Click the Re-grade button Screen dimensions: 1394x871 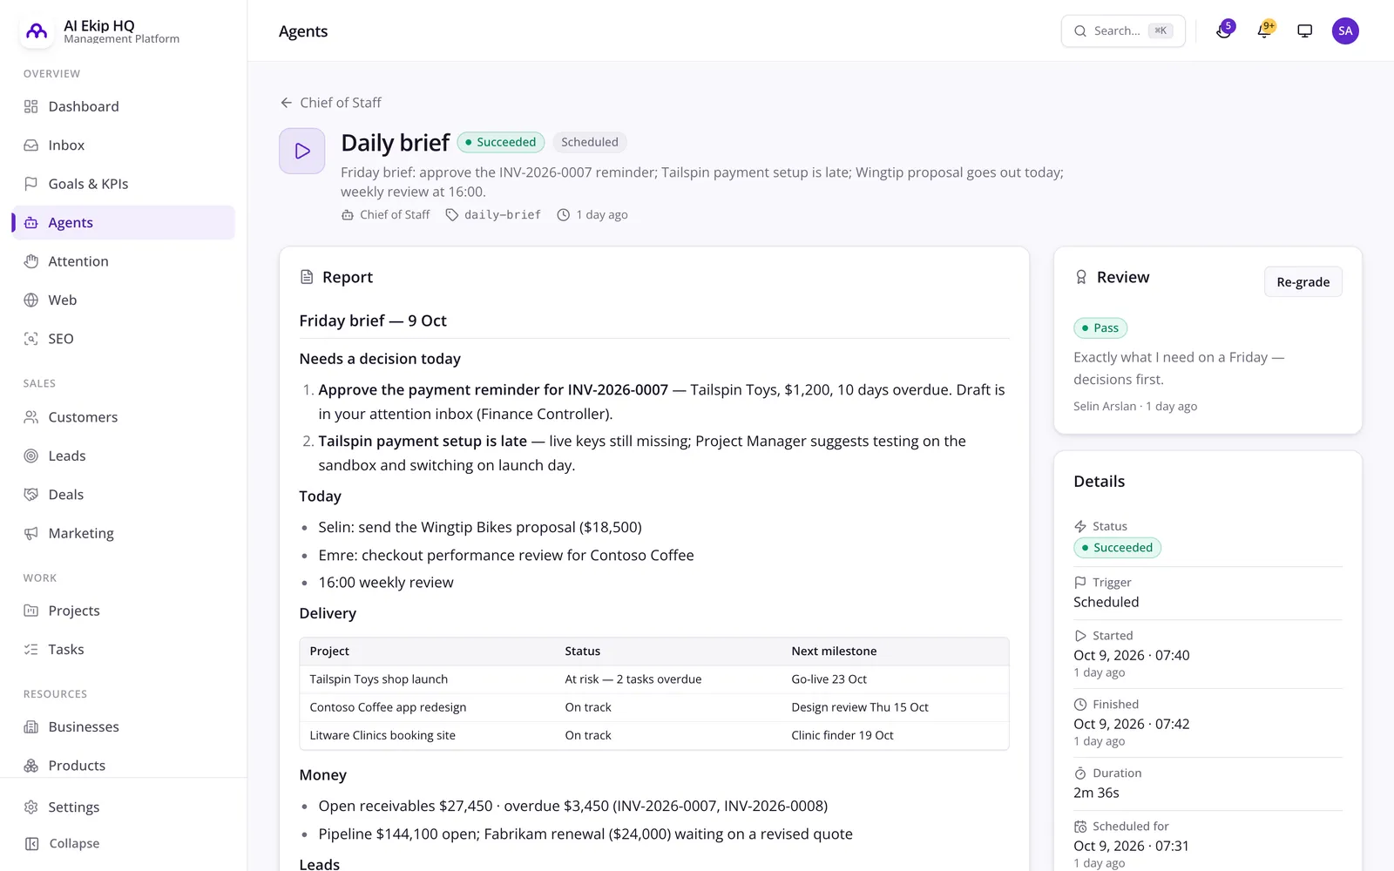[x=1303, y=282]
